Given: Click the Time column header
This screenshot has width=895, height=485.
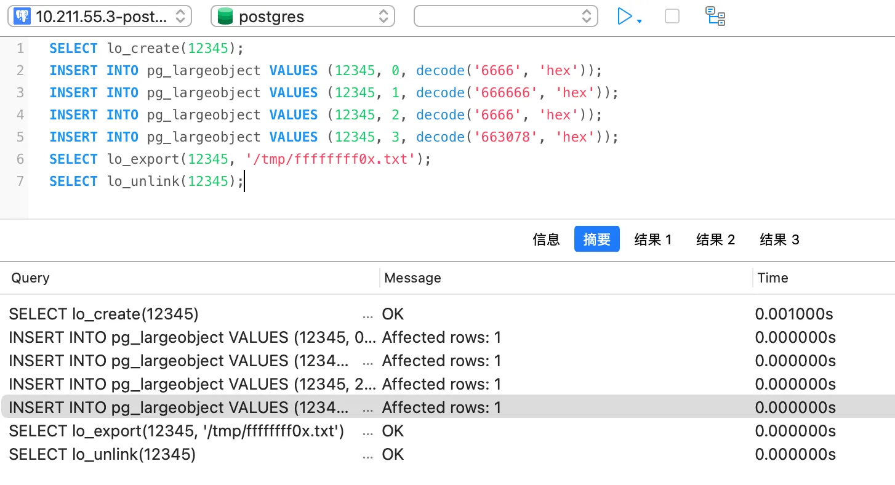Looking at the screenshot, I should coord(773,278).
